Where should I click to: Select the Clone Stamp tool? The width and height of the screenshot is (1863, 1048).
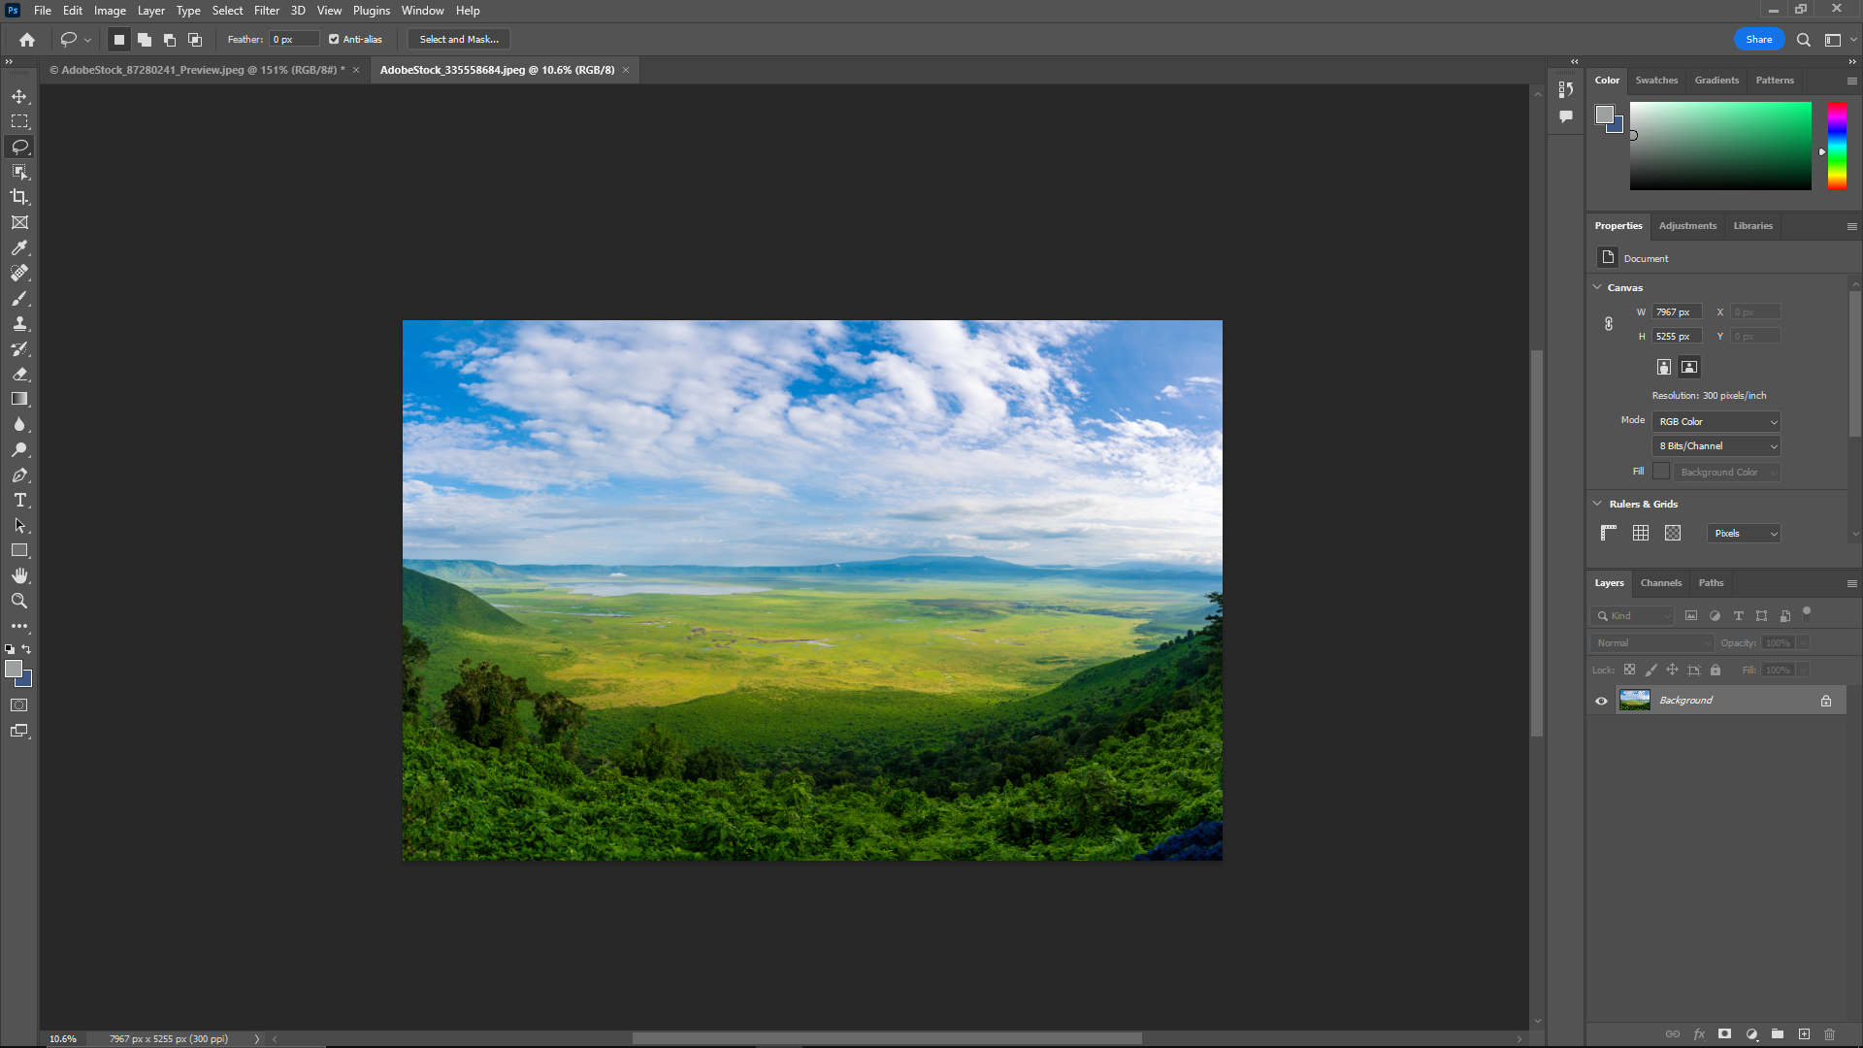19,323
